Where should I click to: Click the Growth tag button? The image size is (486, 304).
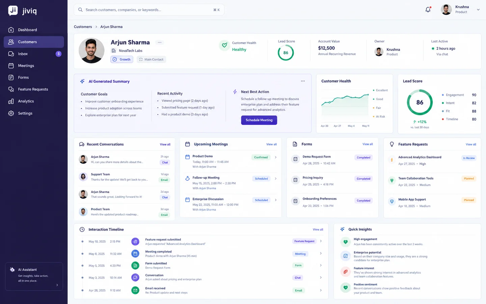click(x=122, y=59)
